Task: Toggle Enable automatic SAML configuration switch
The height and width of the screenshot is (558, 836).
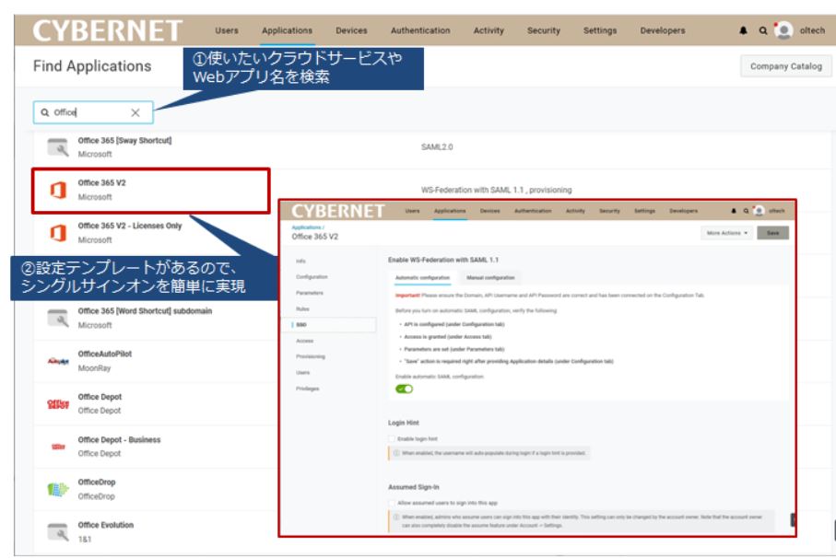Action: pyautogui.click(x=404, y=389)
